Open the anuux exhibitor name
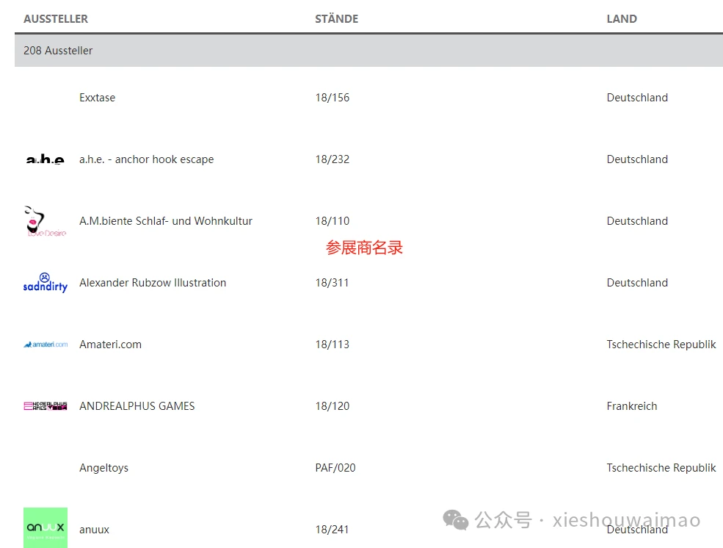This screenshot has height=548, width=723. coord(94,530)
